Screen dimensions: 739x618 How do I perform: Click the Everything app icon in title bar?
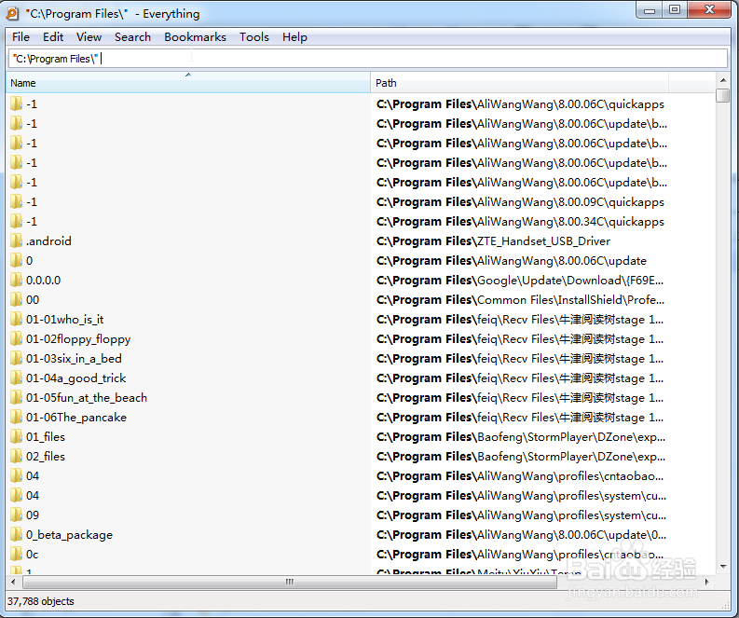[13, 14]
